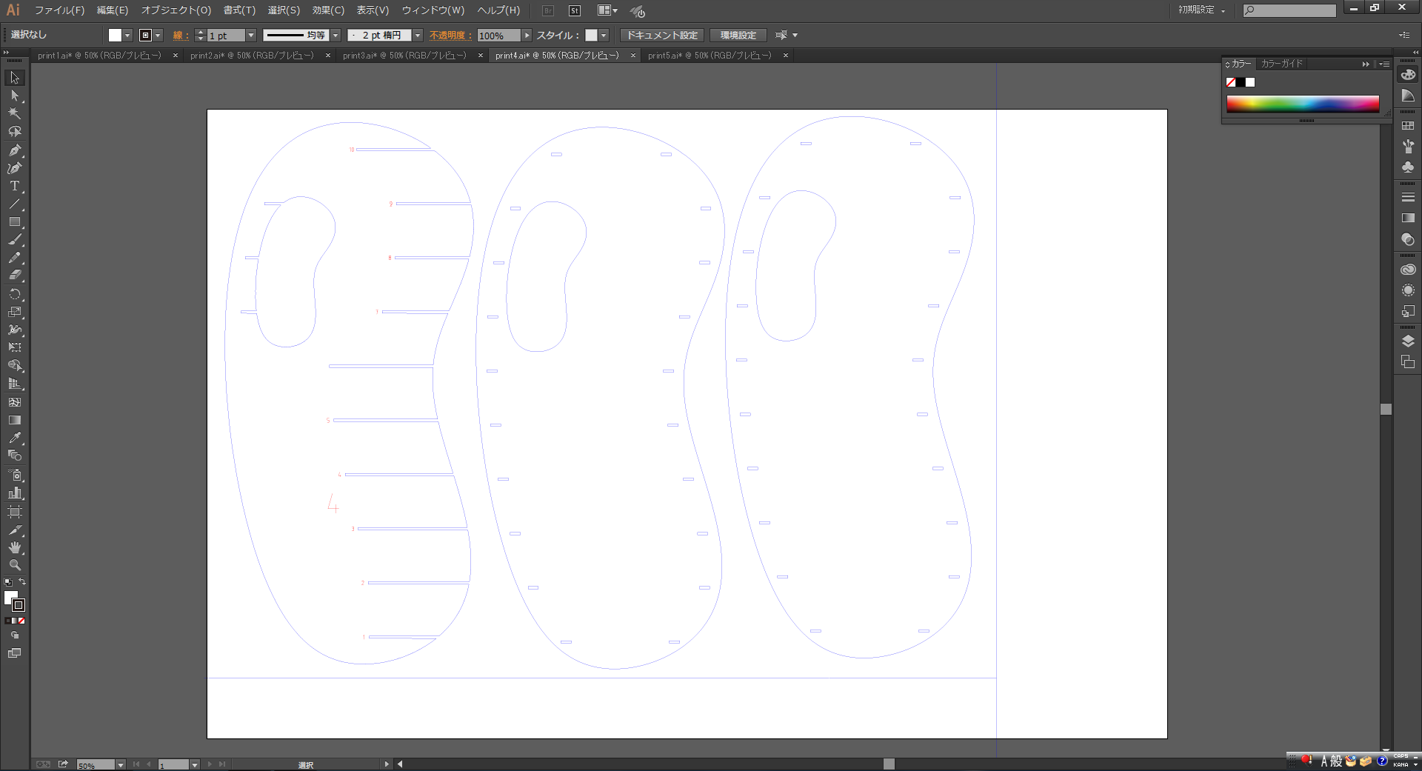Select the Eraser tool

15,275
